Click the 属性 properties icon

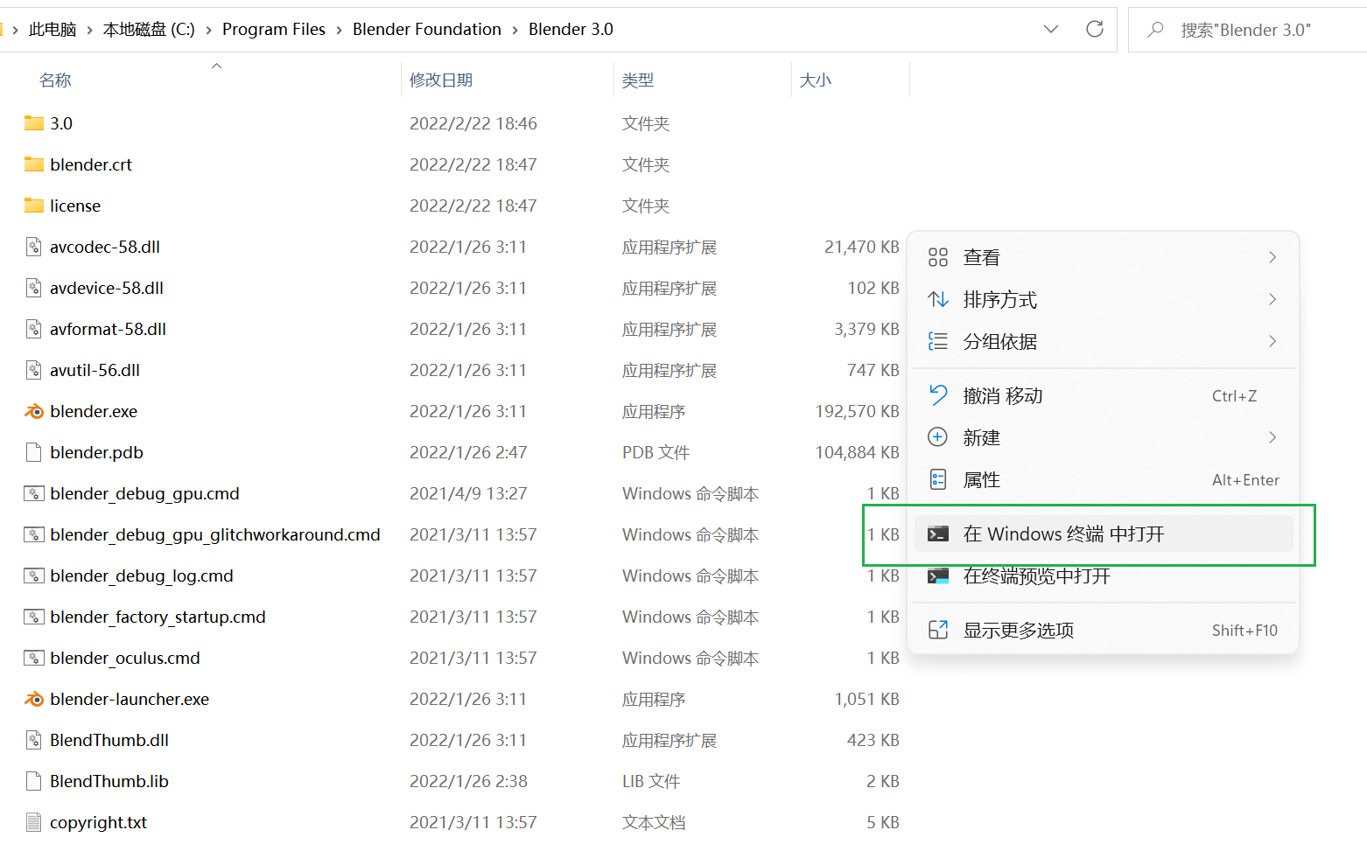[x=938, y=479]
